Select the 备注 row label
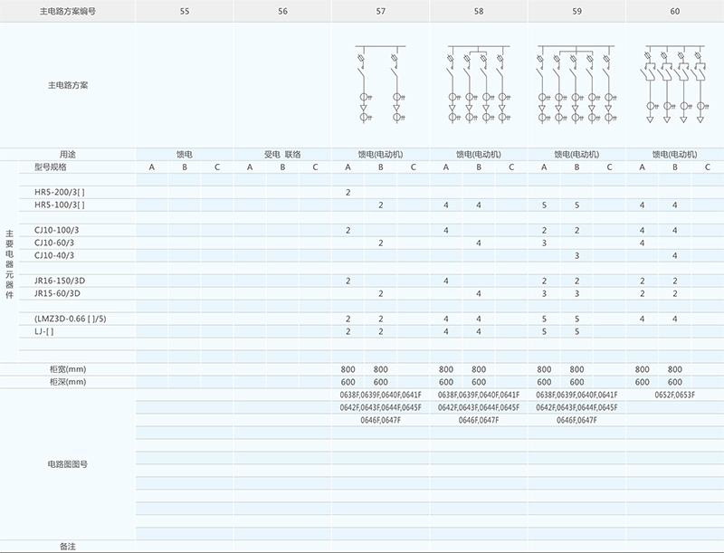The width and height of the screenshot is (724, 553). pyautogui.click(x=68, y=547)
